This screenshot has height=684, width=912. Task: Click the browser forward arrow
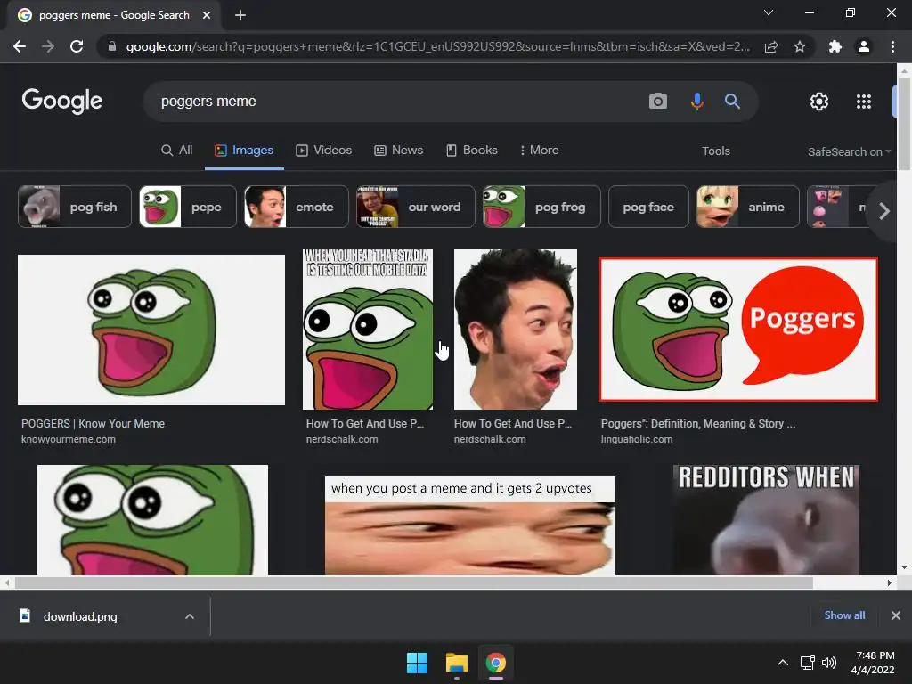point(48,46)
